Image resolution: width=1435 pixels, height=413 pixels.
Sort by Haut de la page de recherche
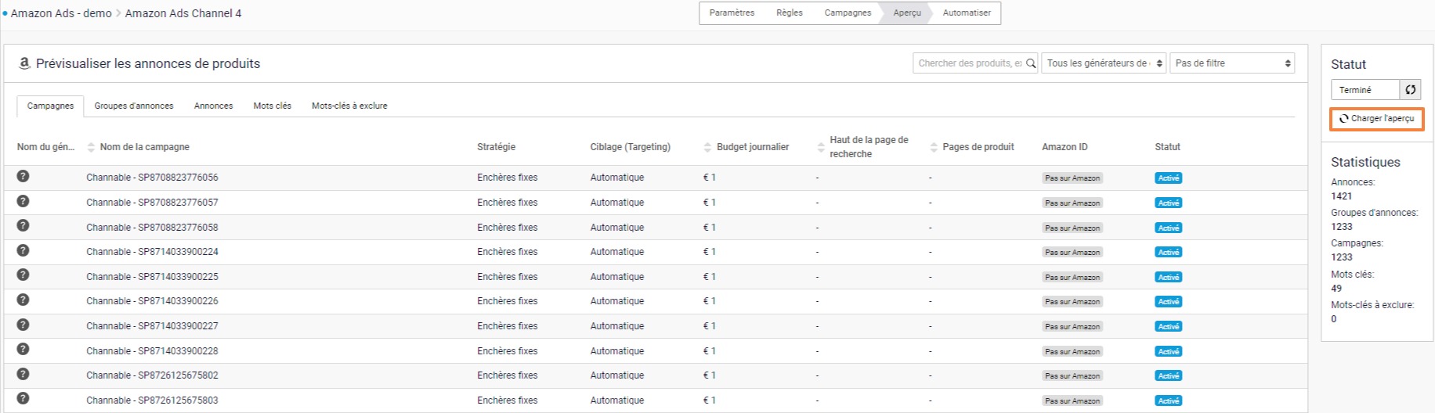[820, 147]
